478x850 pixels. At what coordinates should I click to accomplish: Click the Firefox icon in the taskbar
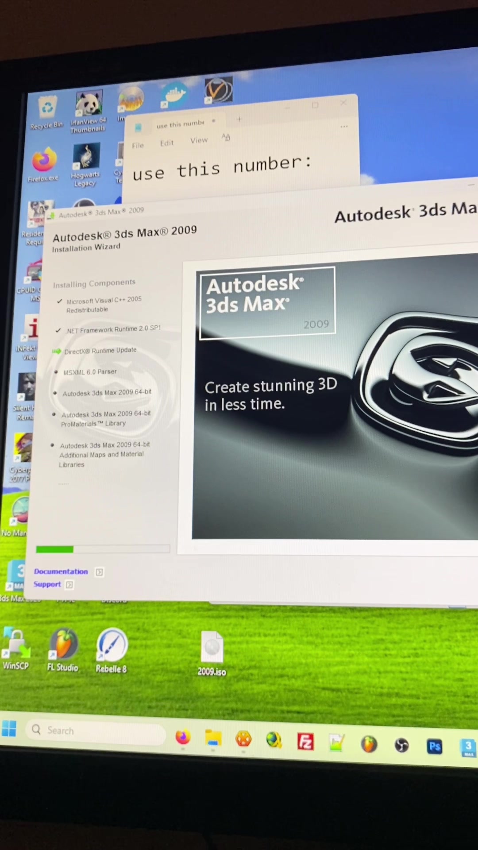[183, 737]
